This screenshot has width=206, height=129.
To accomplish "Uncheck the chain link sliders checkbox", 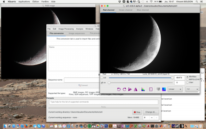I will click(102, 83).
